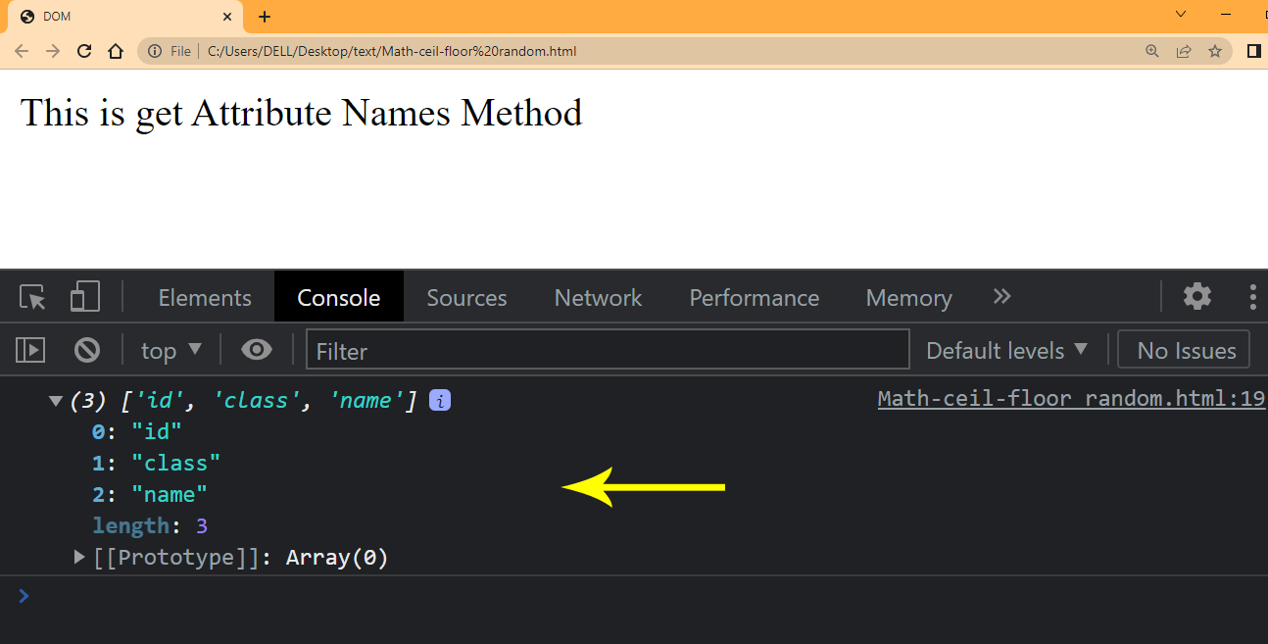Open the Math-ceil-floor random.html:19 source link
This screenshot has width=1268, height=644.
pyautogui.click(x=1071, y=399)
